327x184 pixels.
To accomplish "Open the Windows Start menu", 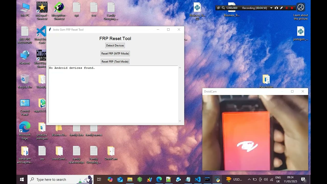I will click(22, 179).
